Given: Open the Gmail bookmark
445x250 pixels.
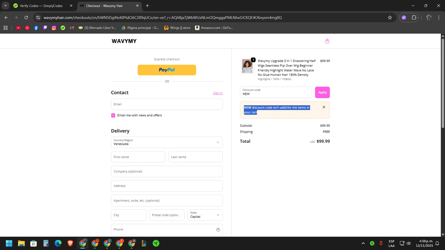Looking at the screenshot, I should coord(72,28).
